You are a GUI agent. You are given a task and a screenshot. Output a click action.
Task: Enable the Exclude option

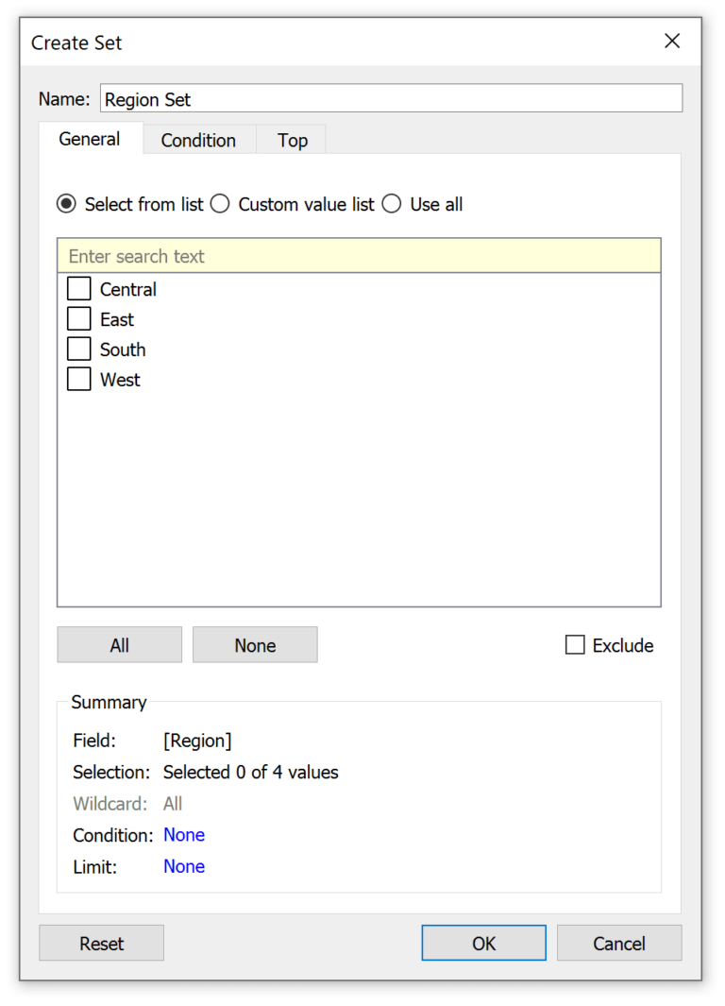575,644
